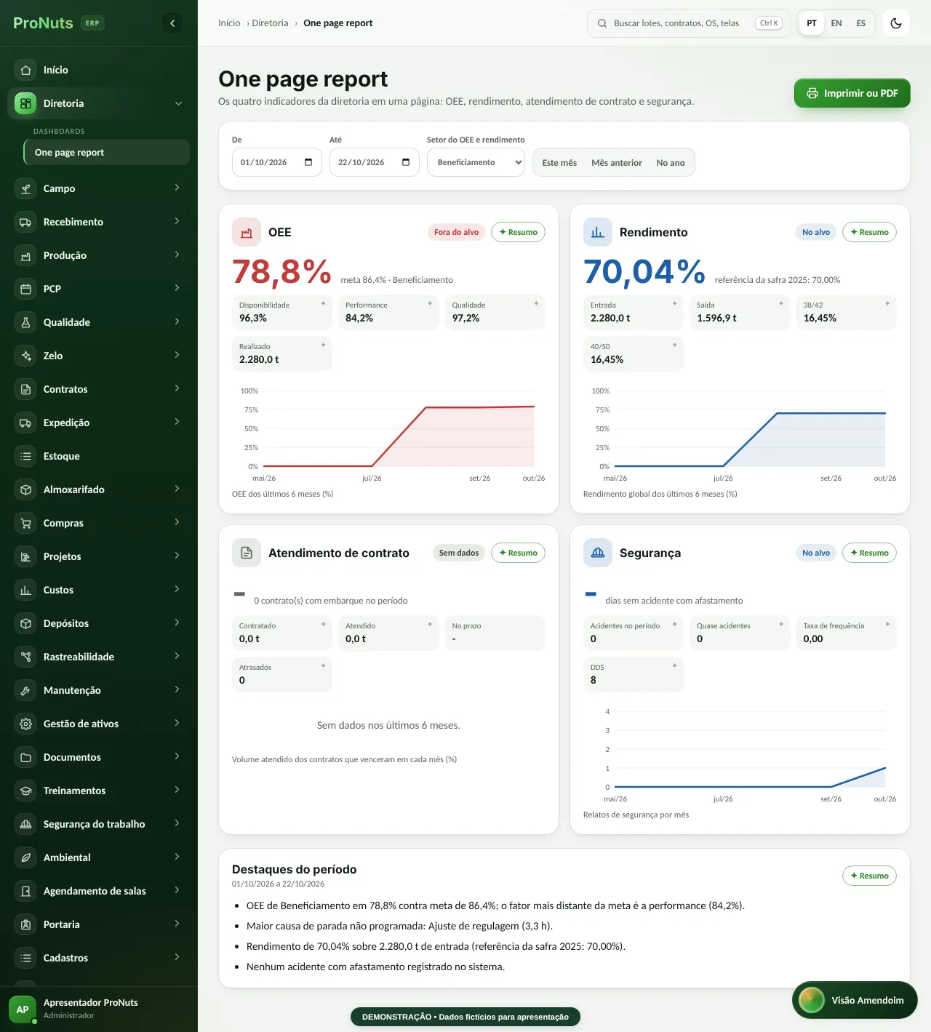Open Agendamento de salas menu item
The image size is (931, 1032).
pyautogui.click(x=99, y=891)
